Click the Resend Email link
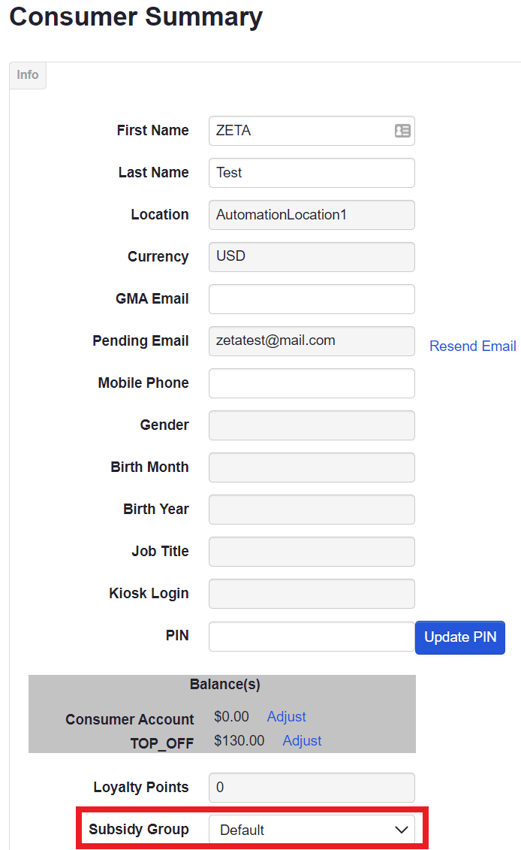This screenshot has height=850, width=521. pos(472,346)
